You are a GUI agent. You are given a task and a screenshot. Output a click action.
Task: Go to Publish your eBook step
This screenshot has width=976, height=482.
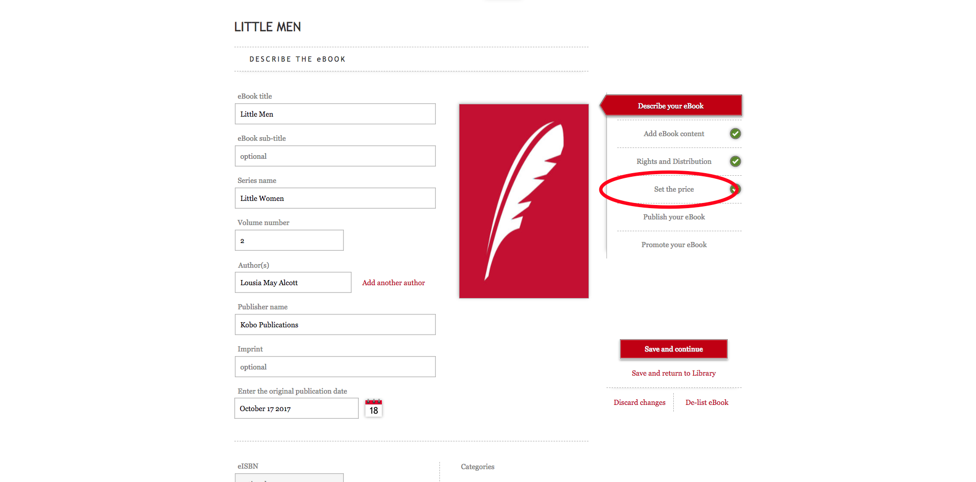pos(673,217)
